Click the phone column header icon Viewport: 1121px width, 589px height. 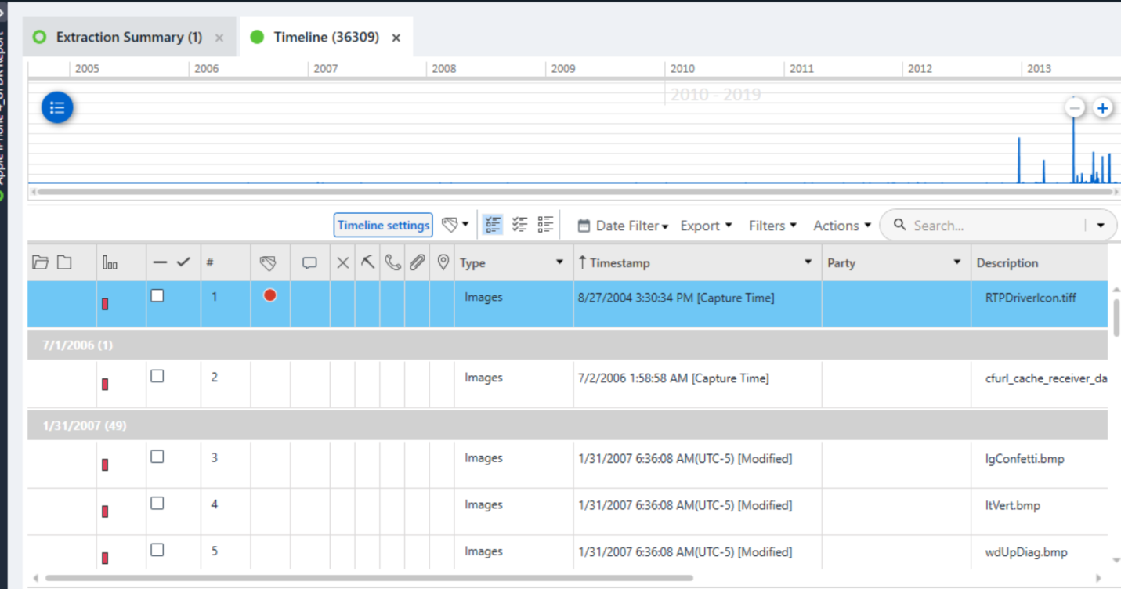coord(392,262)
